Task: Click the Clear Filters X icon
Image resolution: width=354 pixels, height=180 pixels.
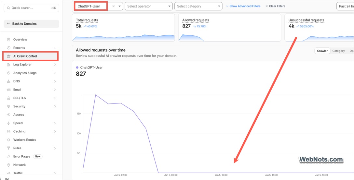Action: click(x=266, y=6)
